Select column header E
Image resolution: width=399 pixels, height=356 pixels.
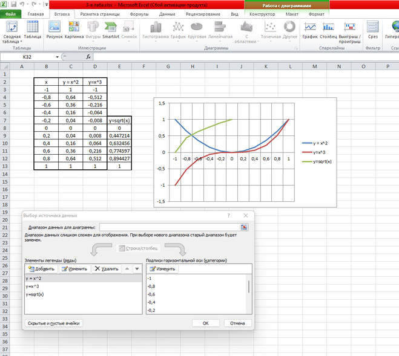[119, 66]
